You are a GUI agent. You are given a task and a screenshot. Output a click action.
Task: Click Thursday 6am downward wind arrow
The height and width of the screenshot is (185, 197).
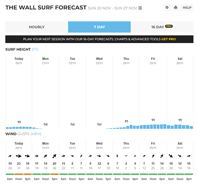click(117, 156)
